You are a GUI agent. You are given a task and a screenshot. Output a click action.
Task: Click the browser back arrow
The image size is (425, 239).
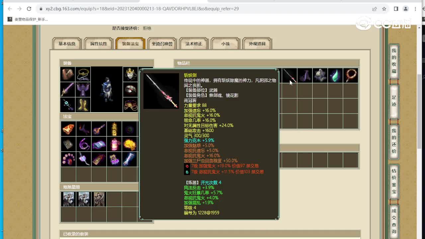coord(10,9)
